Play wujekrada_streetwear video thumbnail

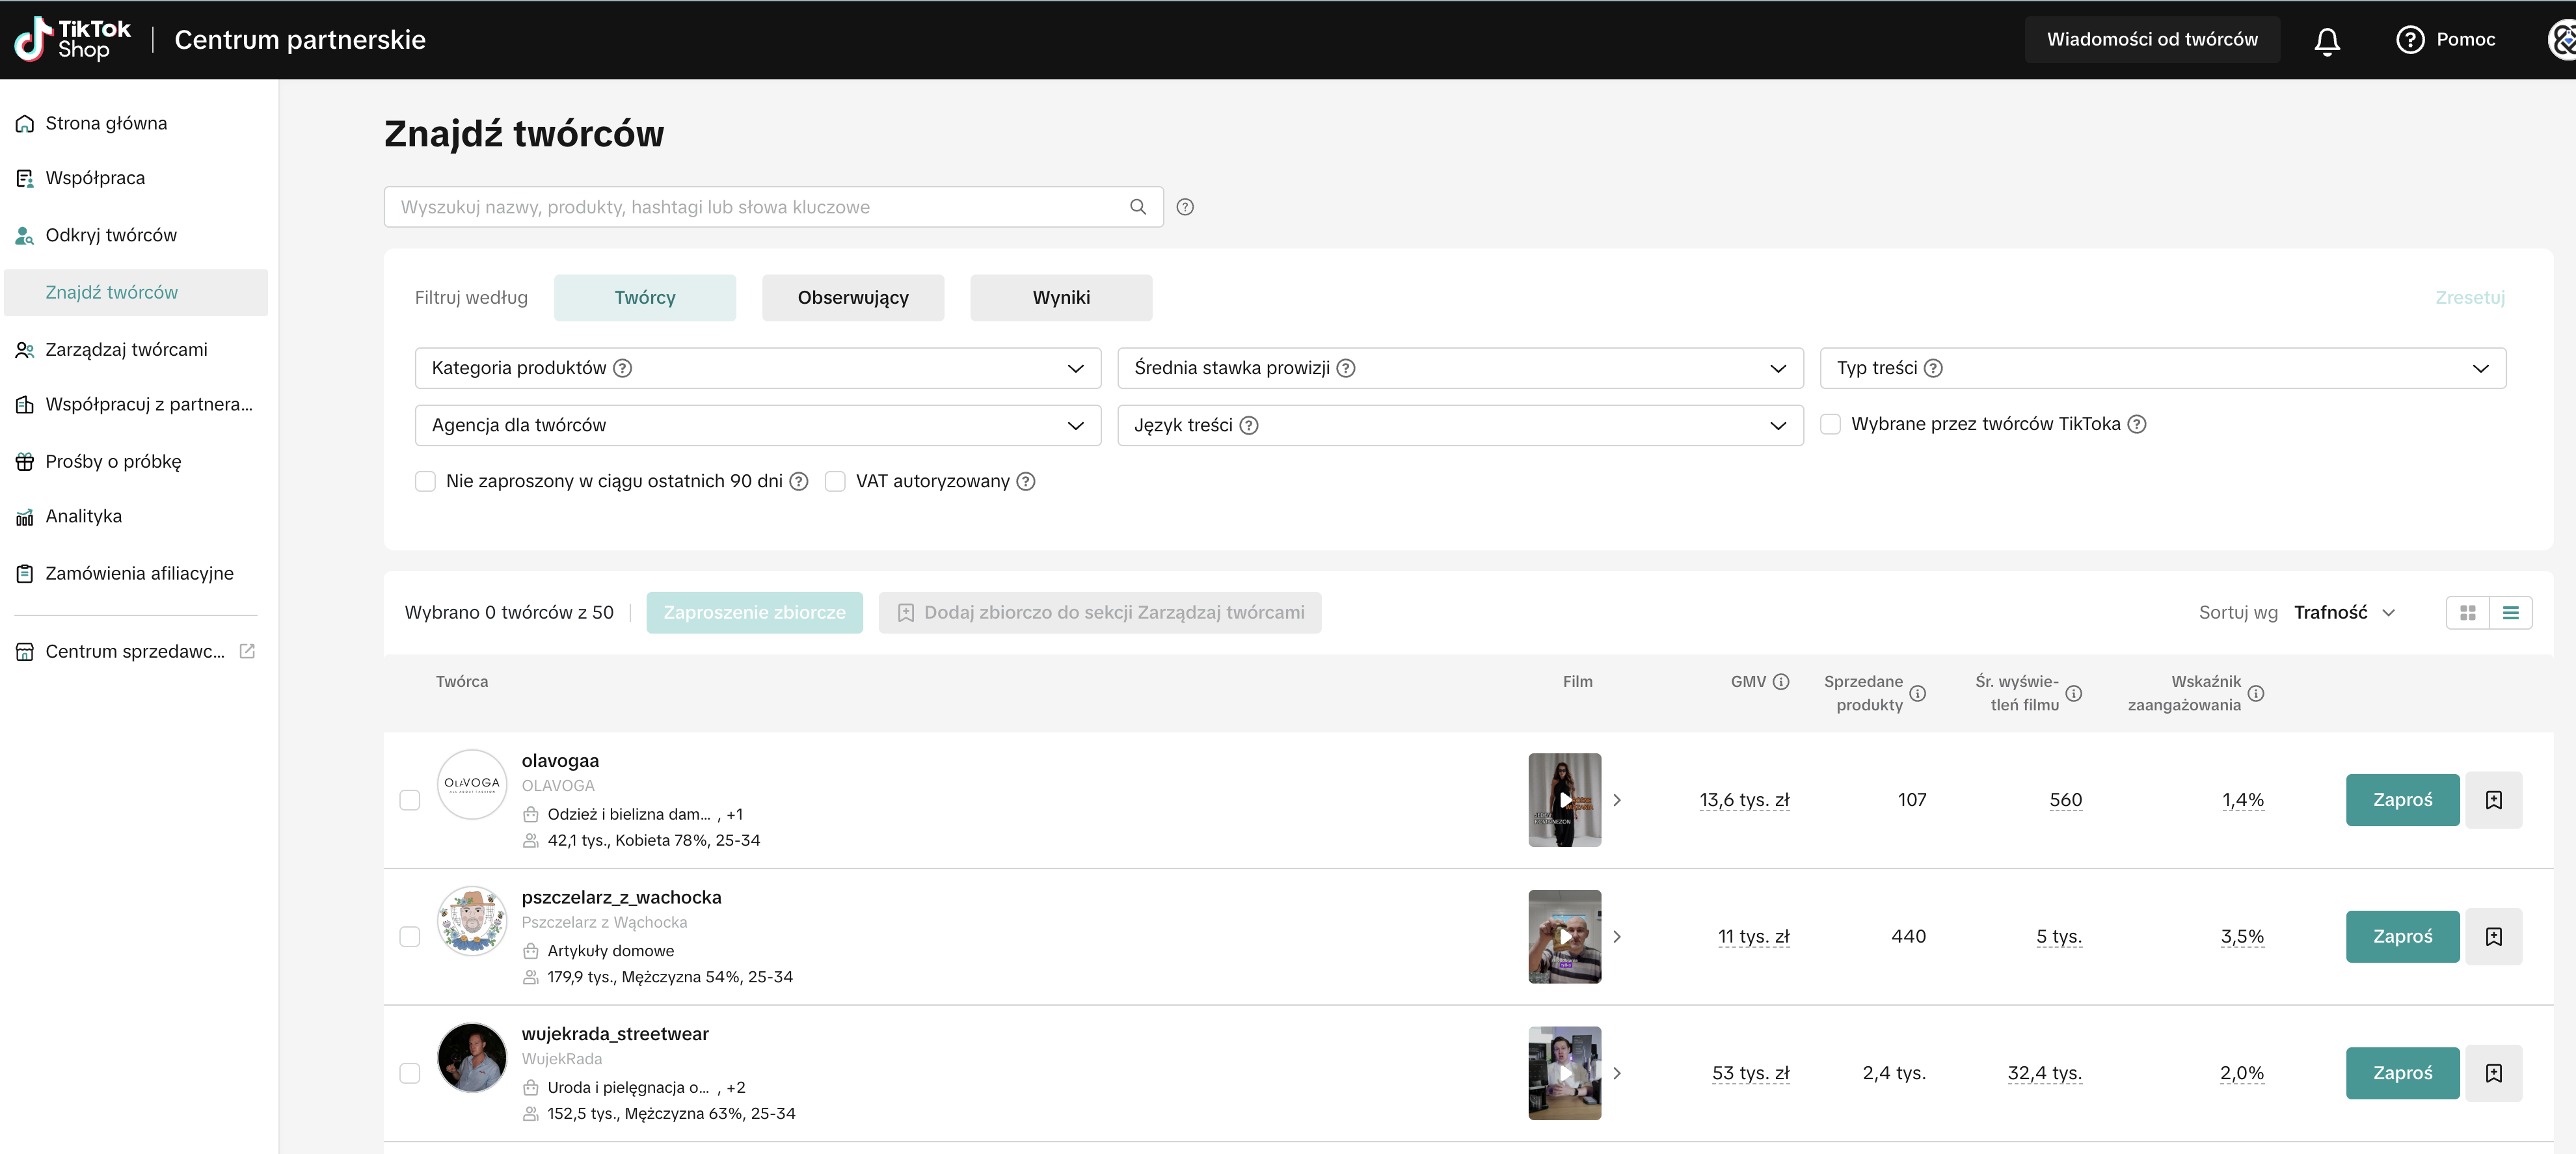tap(1565, 1073)
